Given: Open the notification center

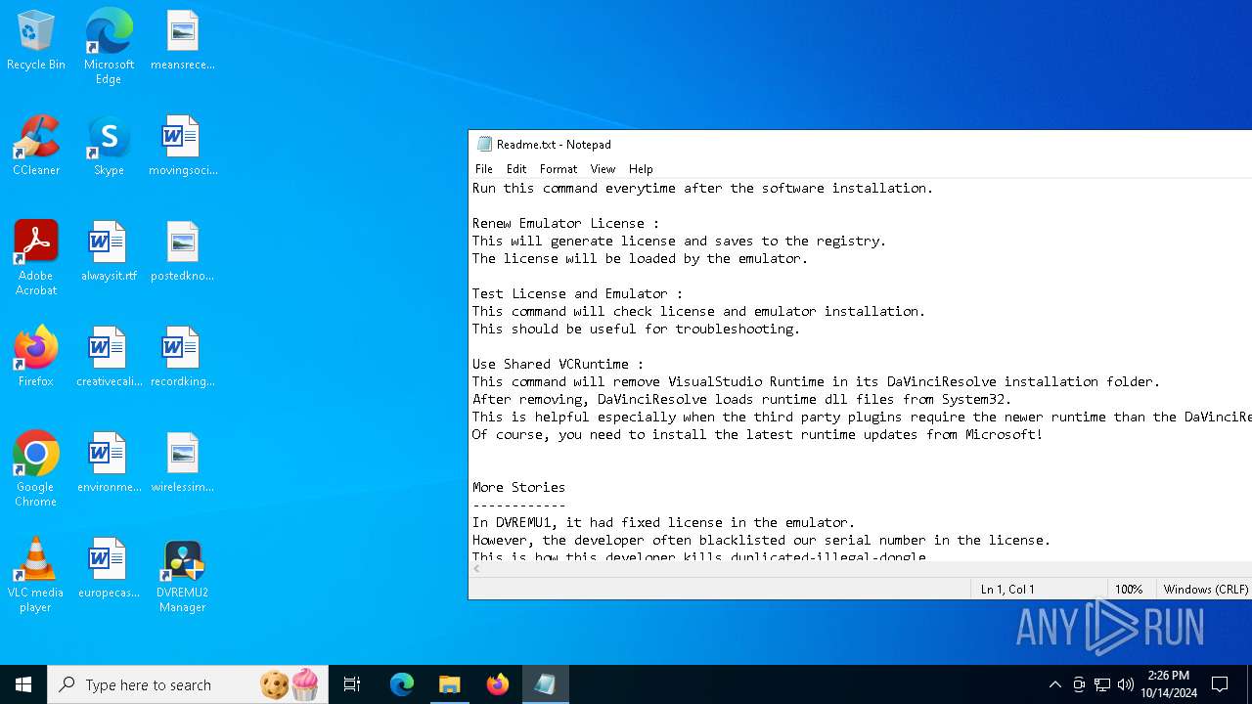Looking at the screenshot, I should pyautogui.click(x=1220, y=684).
